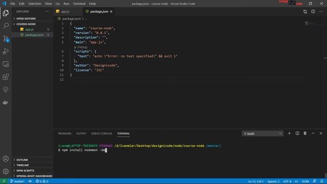
Task: Add a new terminal with plus icon
Action: (289, 133)
